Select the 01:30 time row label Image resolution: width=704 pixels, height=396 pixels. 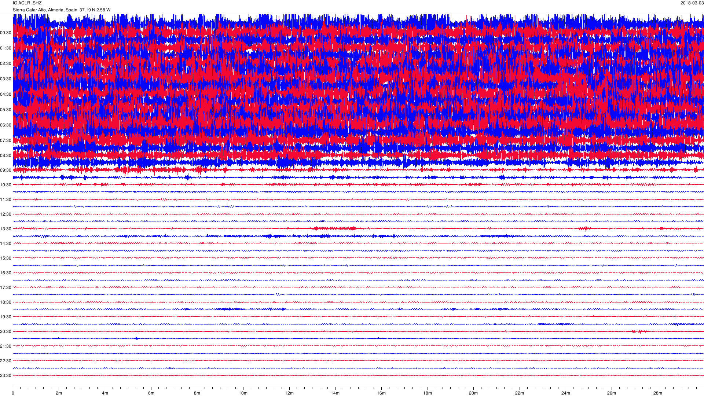pos(6,48)
